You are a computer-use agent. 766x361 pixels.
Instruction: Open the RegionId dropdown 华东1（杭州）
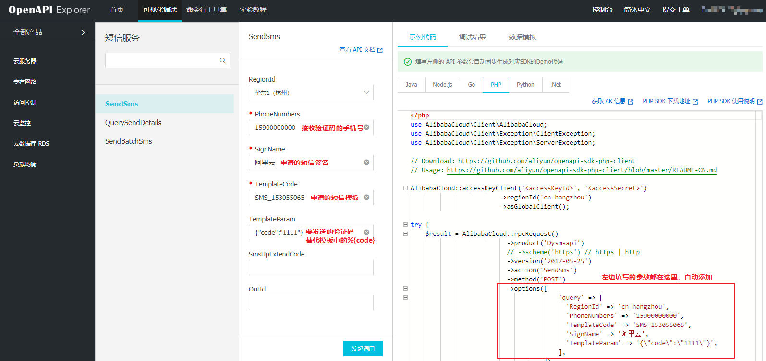pos(311,93)
